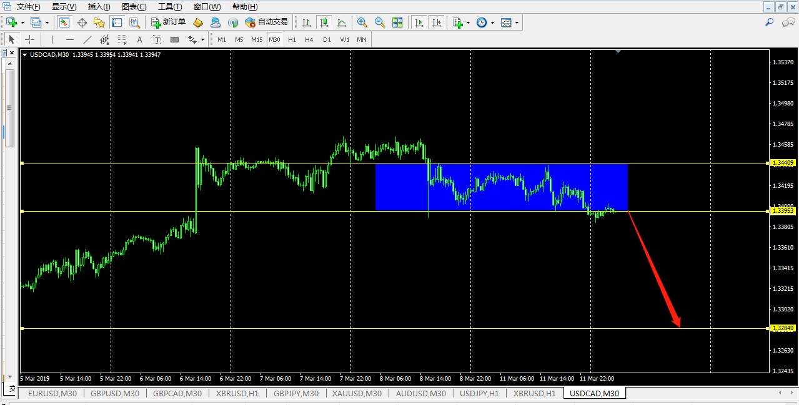Open the Indicators list icon
799x405 pixels.
click(x=458, y=22)
